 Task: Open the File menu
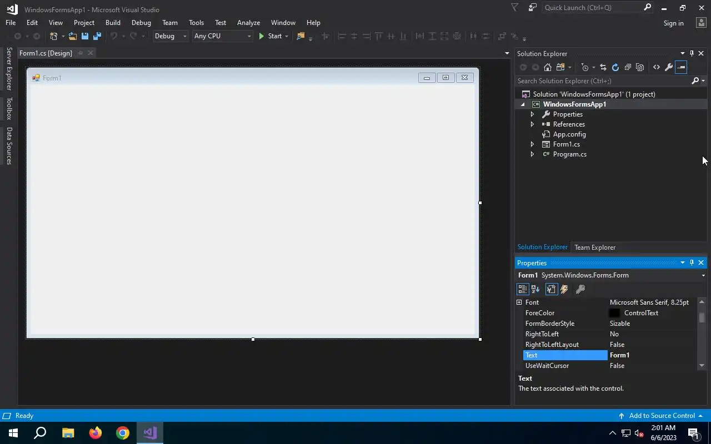pos(11,23)
